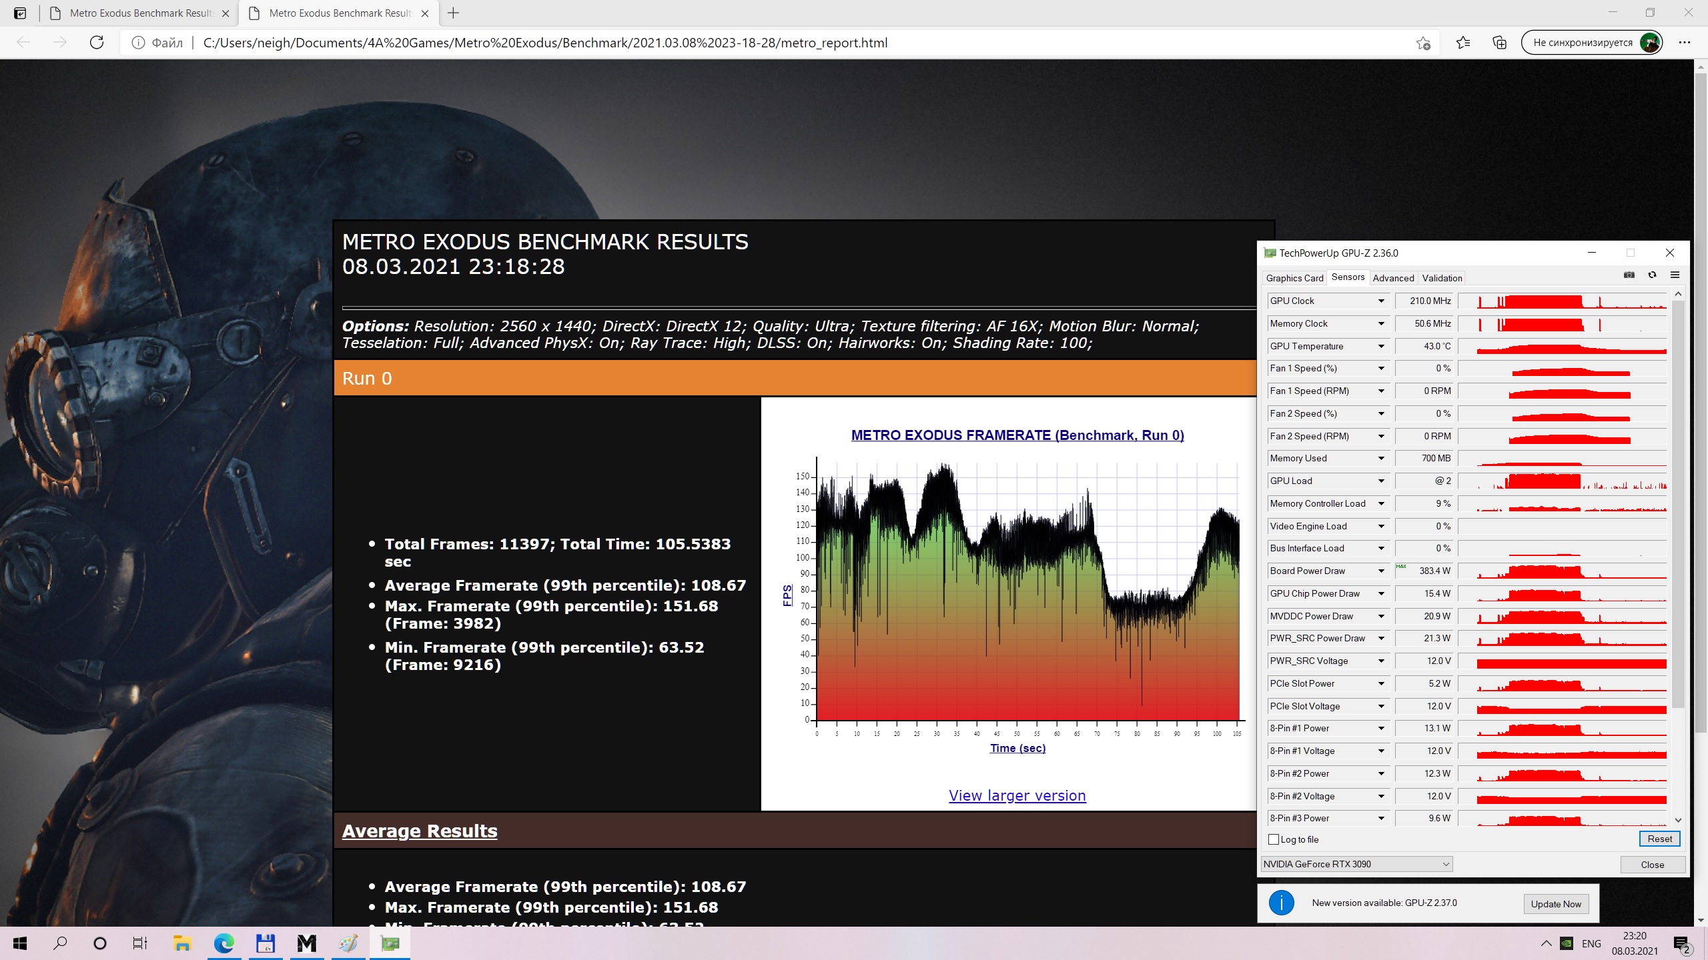Viewport: 1708px width, 960px height.
Task: Switch to the Graphics Card tab
Action: [1294, 278]
